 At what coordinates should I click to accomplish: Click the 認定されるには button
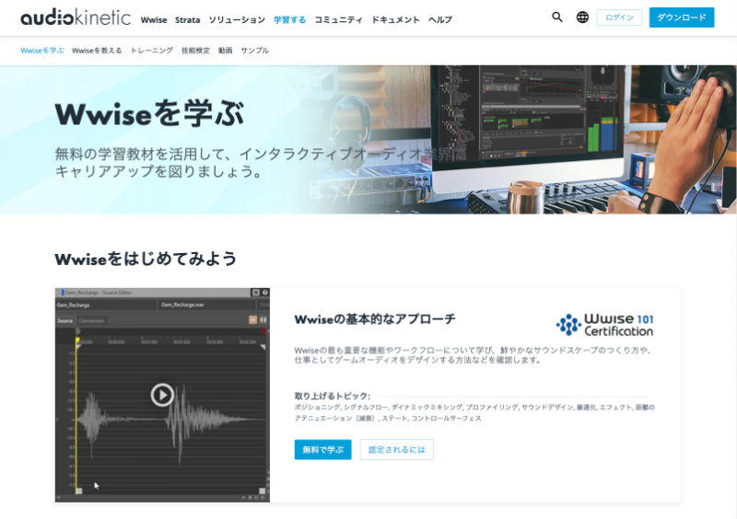(x=396, y=449)
